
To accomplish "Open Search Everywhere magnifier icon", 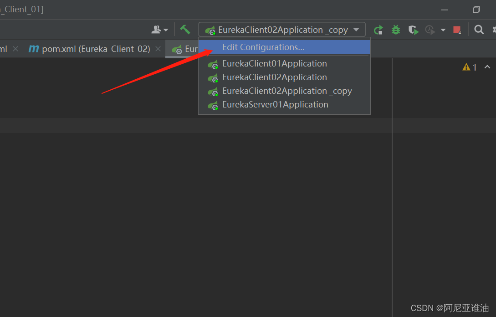I will [x=479, y=30].
